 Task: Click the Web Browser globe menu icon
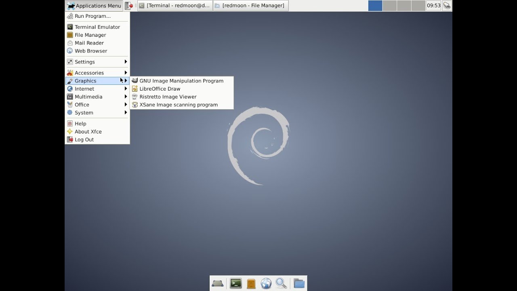point(70,51)
